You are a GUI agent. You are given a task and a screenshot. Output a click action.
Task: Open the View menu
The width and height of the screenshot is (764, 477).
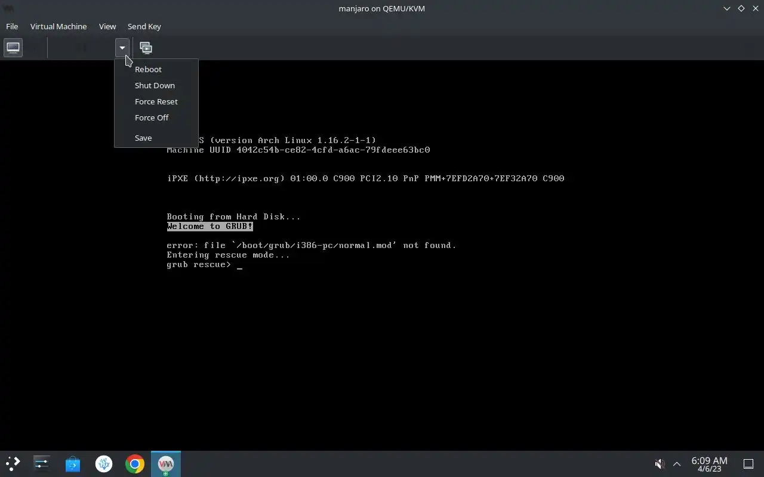pos(107,26)
